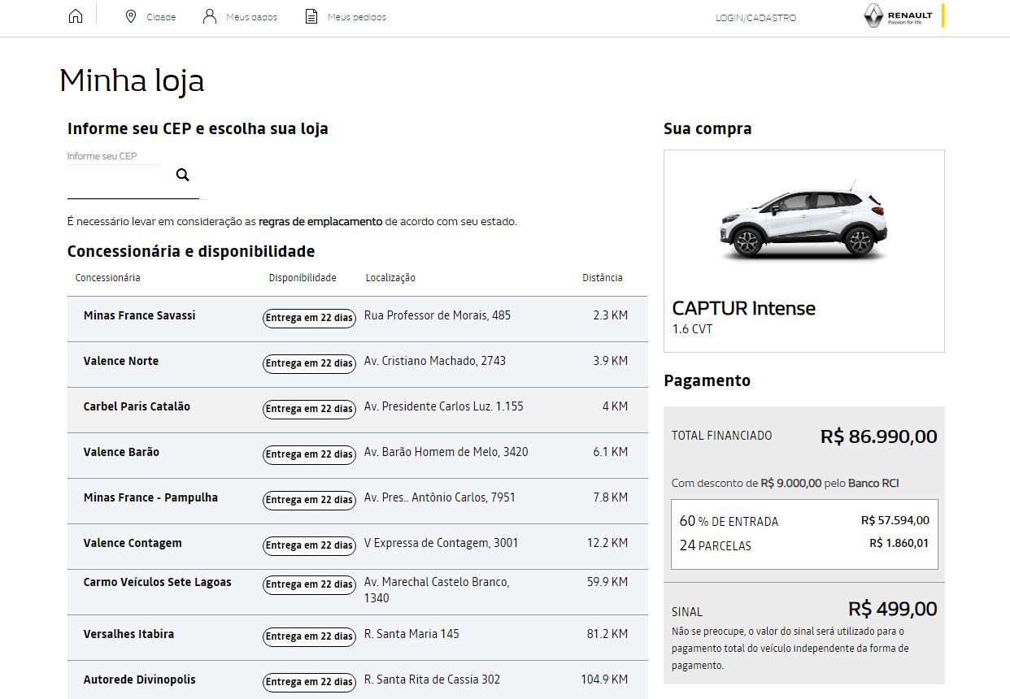This screenshot has width=1010, height=699.
Task: Click the SINAL R$ 499,00 amount
Action: pos(892,609)
